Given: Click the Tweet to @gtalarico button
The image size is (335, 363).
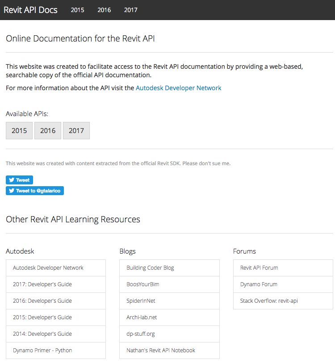Looking at the screenshot, I should [x=35, y=191].
